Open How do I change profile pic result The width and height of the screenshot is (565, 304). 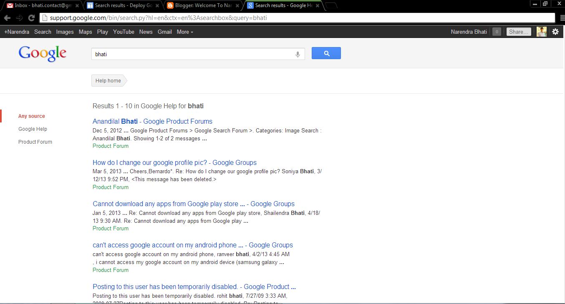coord(174,162)
